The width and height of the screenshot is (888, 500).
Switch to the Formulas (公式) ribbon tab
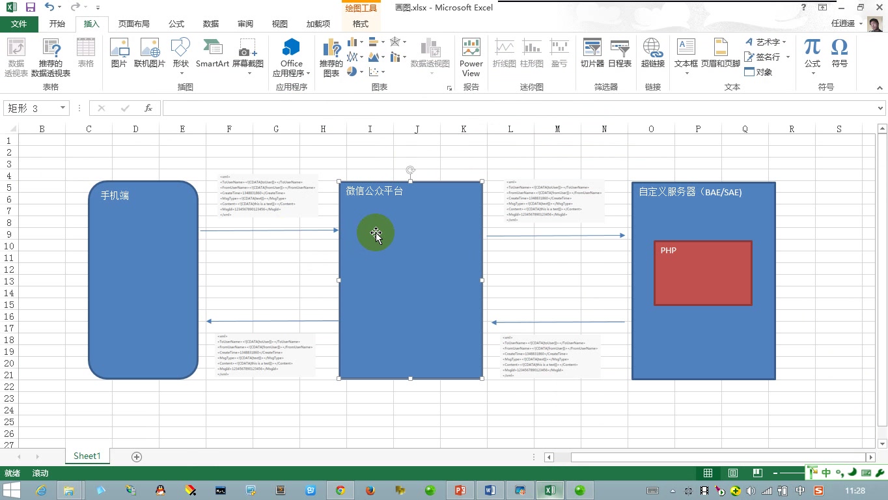(x=176, y=23)
